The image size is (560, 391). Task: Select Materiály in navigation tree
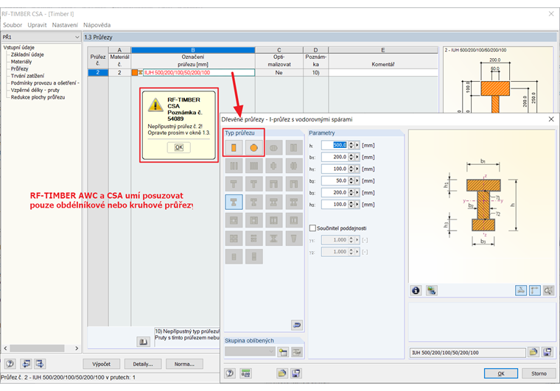point(21,62)
